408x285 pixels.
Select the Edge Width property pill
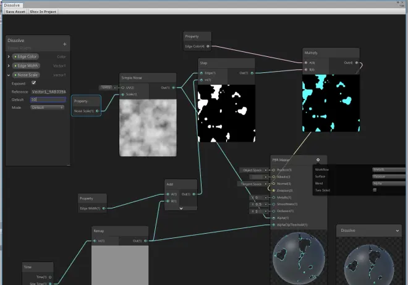click(26, 66)
